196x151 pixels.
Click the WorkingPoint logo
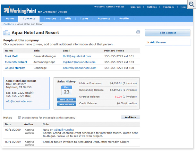pos(20,10)
